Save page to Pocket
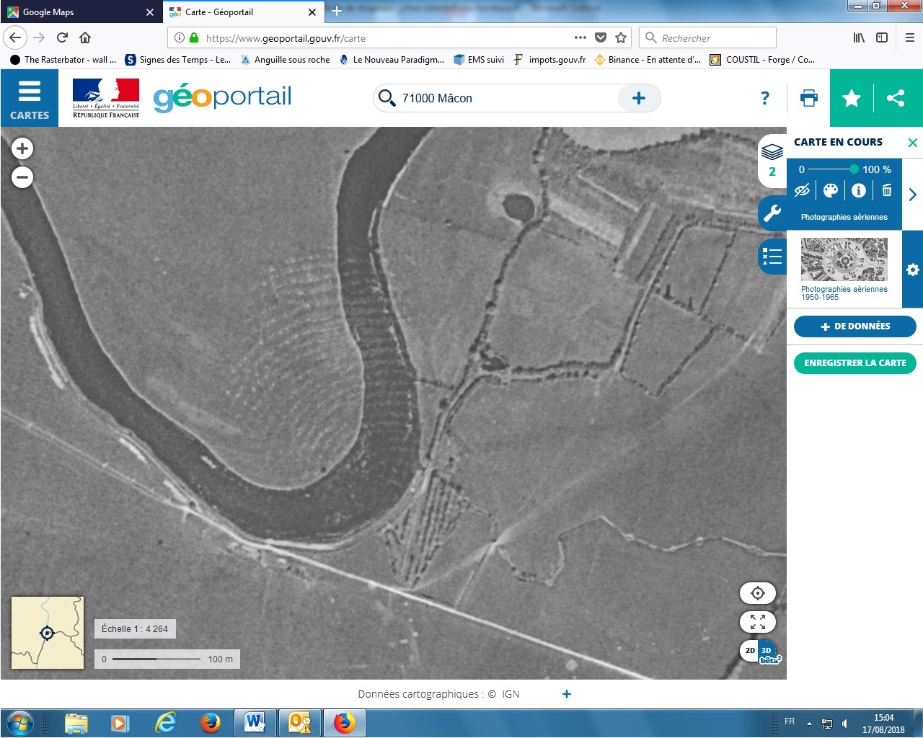This screenshot has width=923, height=738. point(601,37)
